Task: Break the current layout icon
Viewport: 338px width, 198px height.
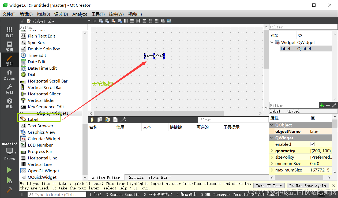Action: pyautogui.click(x=163, y=21)
